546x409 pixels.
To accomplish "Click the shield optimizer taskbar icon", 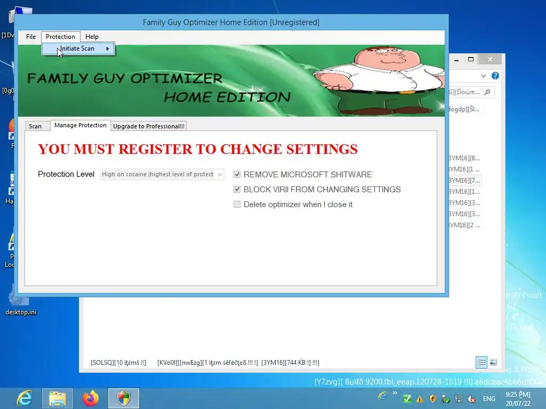I will 124,398.
